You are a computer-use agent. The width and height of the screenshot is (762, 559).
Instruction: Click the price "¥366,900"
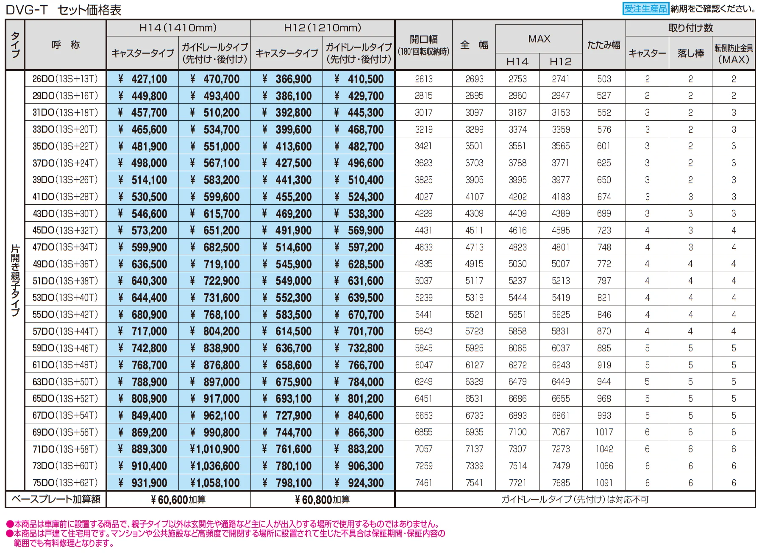point(287,79)
